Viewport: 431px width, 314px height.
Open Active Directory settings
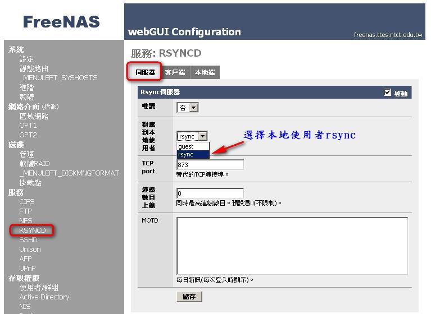(44, 297)
